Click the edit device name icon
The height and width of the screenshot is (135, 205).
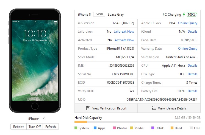click(43, 119)
